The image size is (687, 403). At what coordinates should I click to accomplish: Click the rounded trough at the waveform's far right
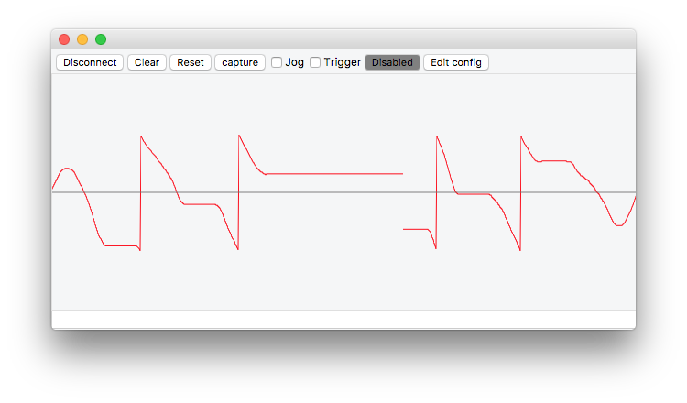tap(620, 224)
